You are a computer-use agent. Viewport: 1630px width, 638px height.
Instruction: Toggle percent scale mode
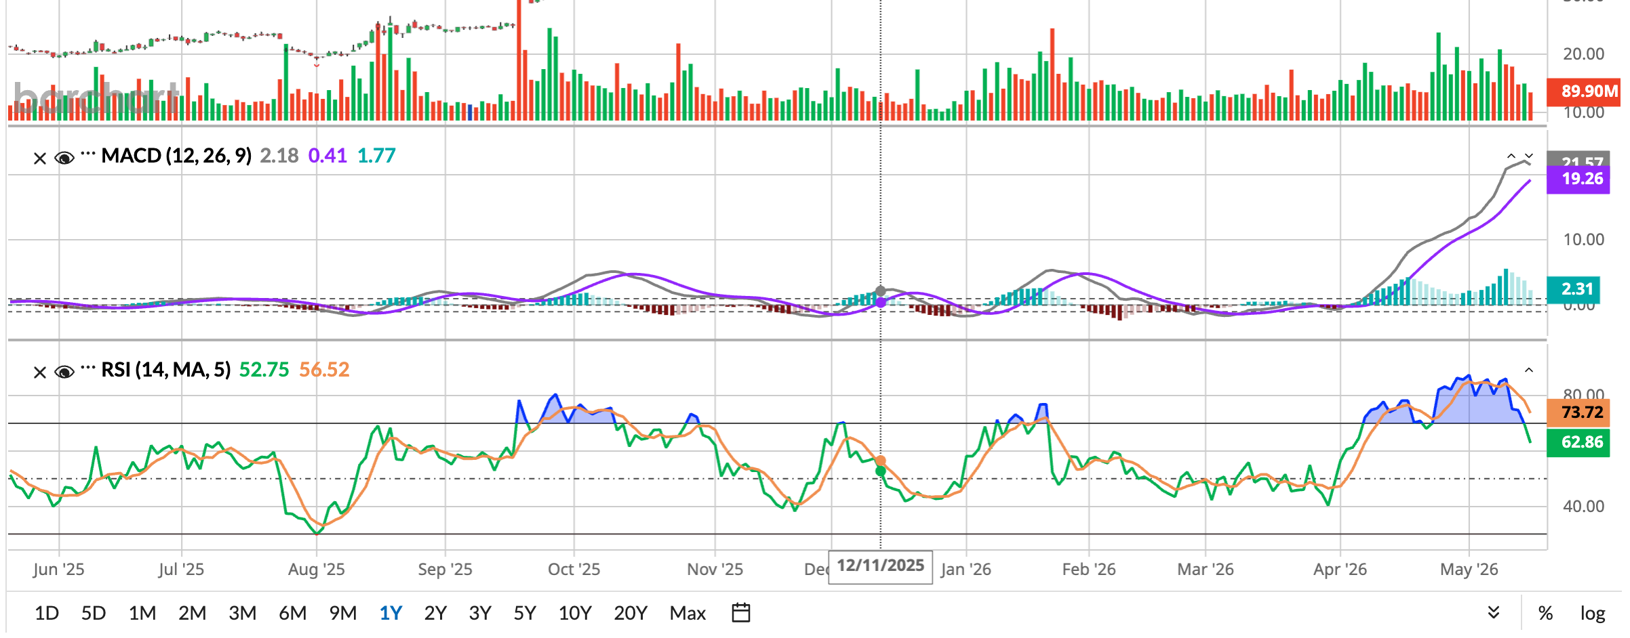click(x=1546, y=614)
